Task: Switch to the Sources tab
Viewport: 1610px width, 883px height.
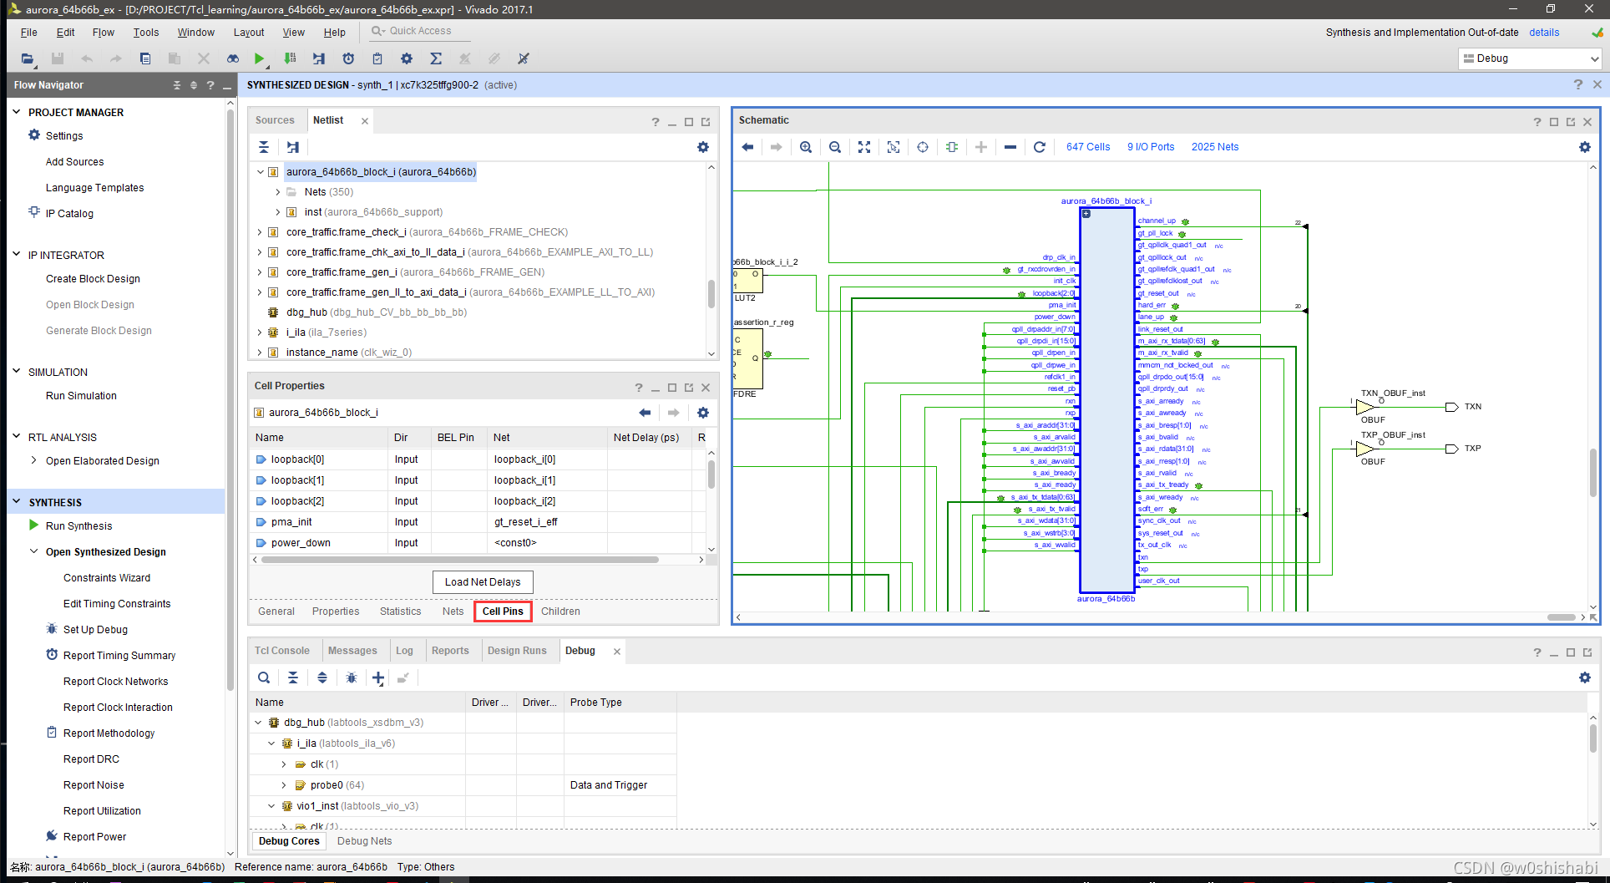Action: click(275, 120)
